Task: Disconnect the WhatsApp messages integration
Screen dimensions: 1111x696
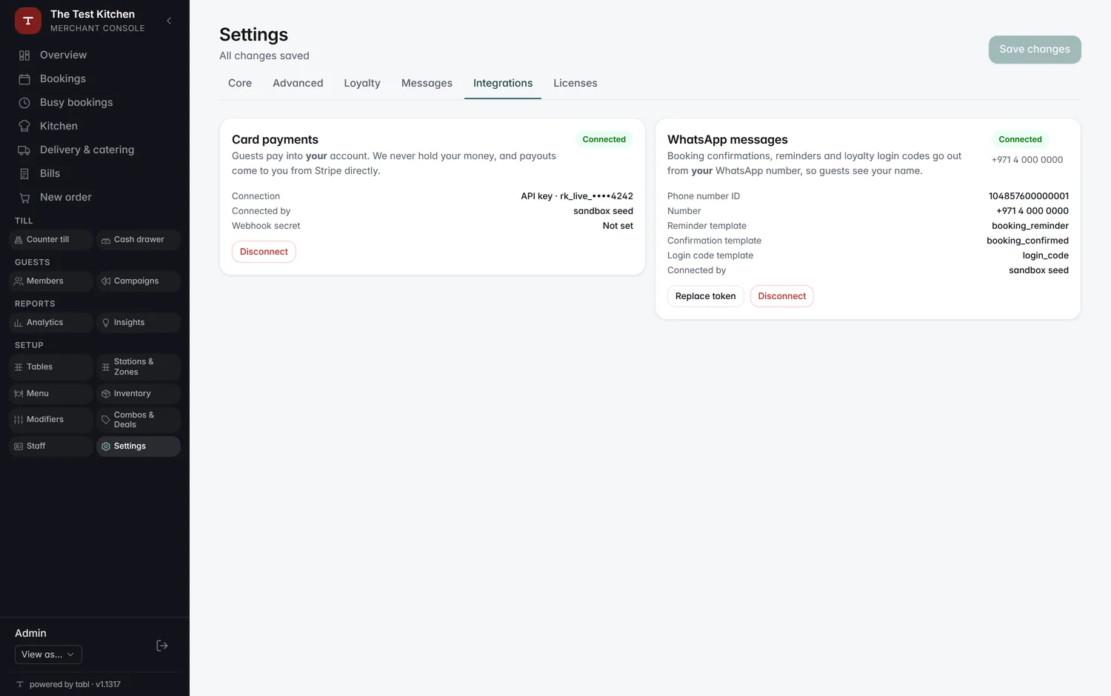Action: pyautogui.click(x=782, y=296)
